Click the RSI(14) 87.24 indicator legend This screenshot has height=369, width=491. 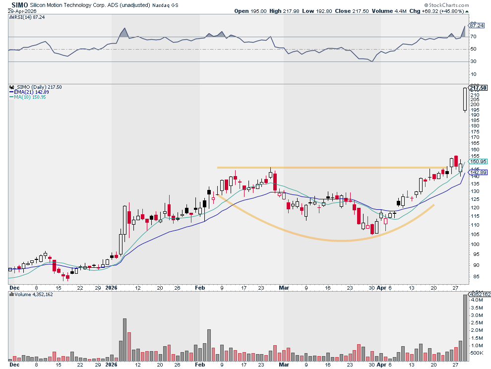[29, 17]
